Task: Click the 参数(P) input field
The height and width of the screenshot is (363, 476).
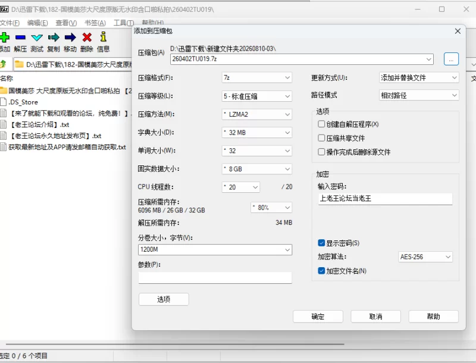Action: click(x=215, y=277)
